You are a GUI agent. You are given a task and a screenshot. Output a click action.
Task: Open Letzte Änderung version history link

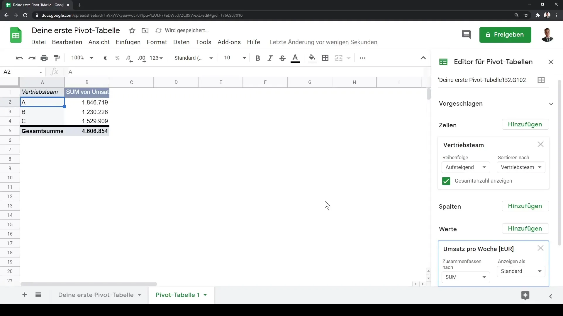[x=323, y=42]
